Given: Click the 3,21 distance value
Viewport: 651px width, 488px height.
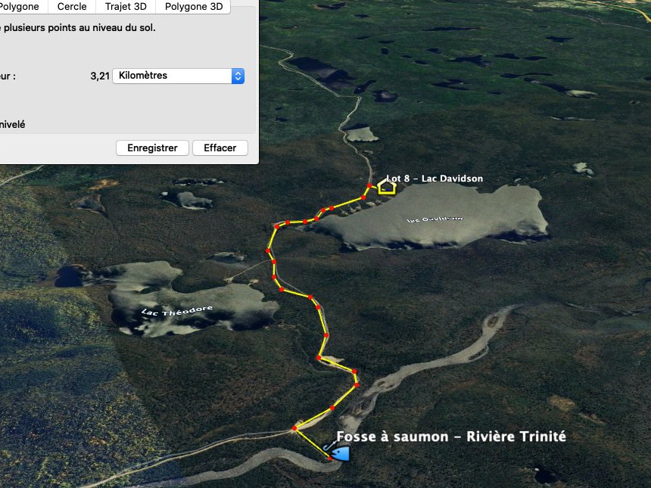Looking at the screenshot, I should tap(100, 76).
